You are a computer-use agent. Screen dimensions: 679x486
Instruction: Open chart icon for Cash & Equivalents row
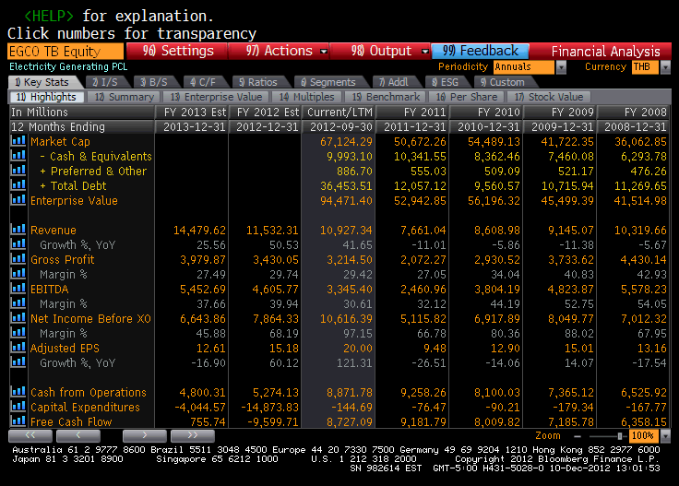coord(18,156)
